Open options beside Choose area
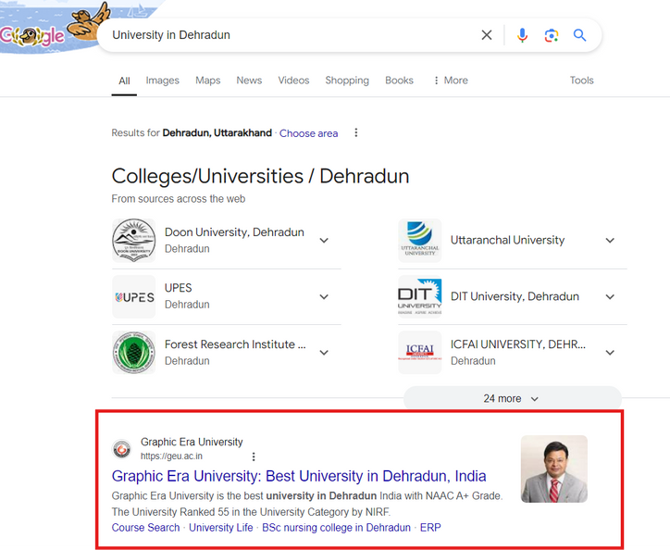670x550 pixels. [x=356, y=133]
